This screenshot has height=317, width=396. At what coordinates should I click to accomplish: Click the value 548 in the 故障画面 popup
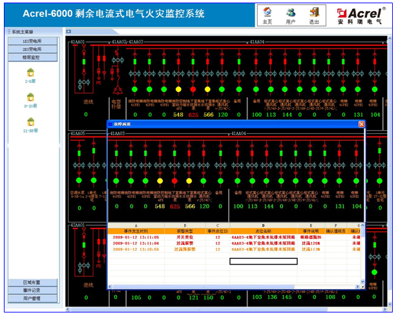click(x=160, y=206)
